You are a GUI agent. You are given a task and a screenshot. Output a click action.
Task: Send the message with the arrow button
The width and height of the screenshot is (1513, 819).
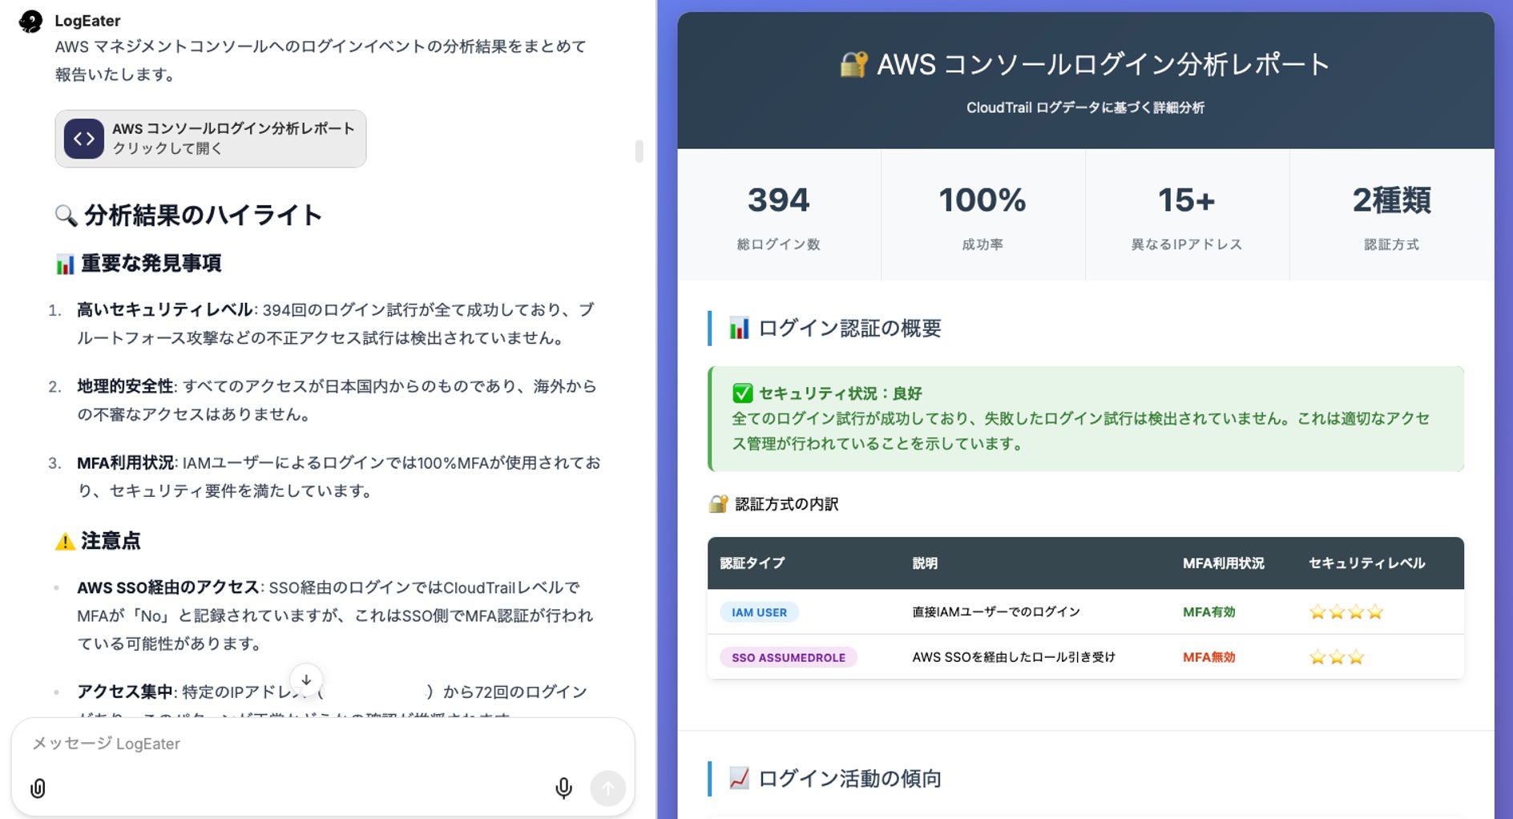608,789
